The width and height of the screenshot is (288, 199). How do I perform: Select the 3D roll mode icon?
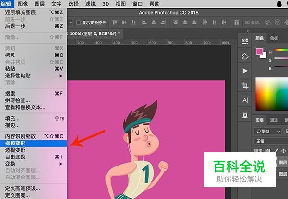tap(277, 22)
